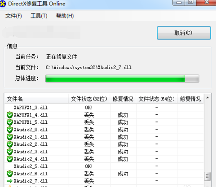This screenshot has height=187, width=216.
Task: Minimize the DirectX repair tool window
Action: (x=179, y=2)
